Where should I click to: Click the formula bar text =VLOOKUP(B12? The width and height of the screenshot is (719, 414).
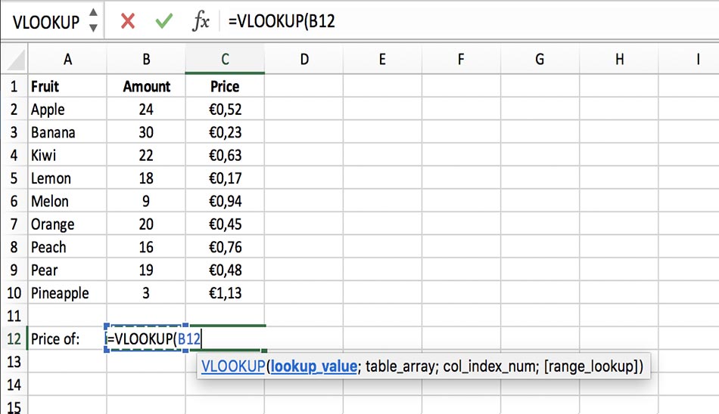point(282,21)
